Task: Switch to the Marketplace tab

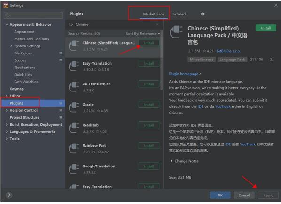Action: 154,14
